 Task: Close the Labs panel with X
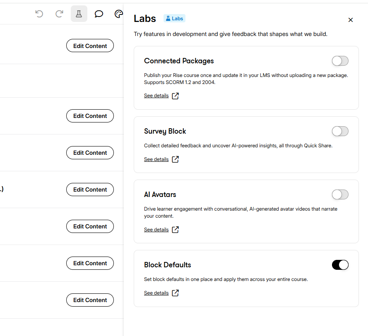click(351, 20)
